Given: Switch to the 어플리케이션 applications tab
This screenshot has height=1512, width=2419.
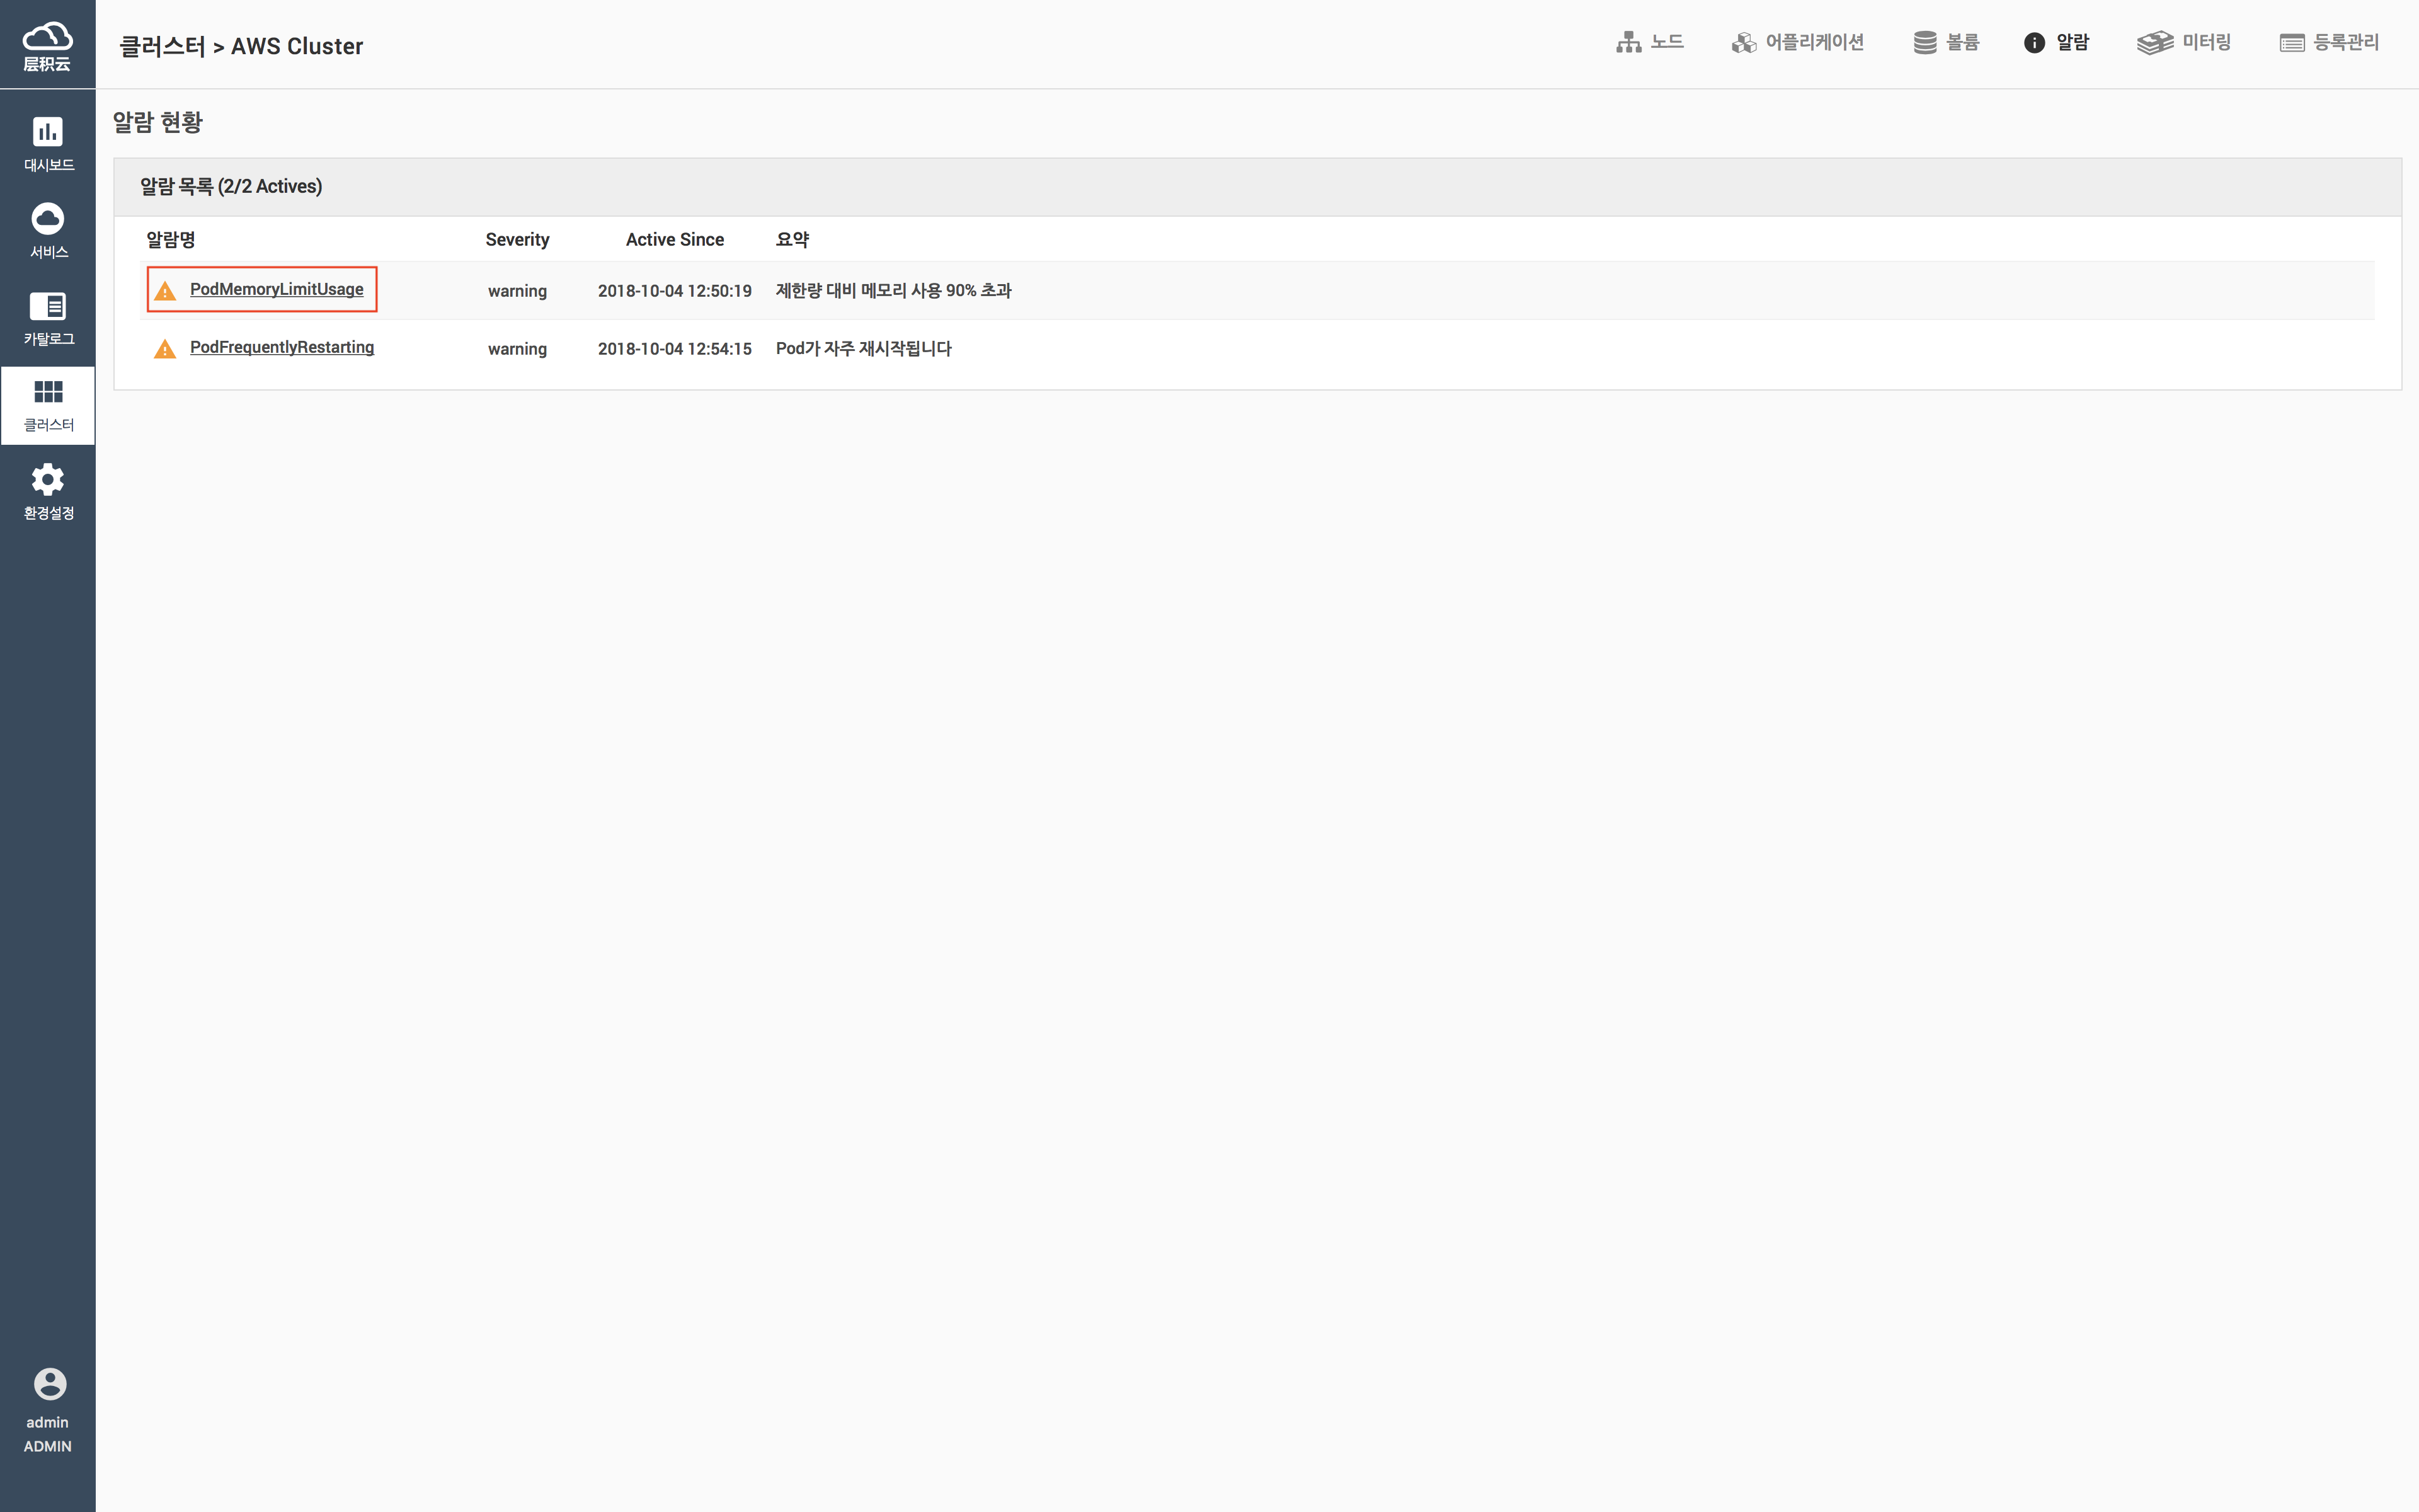Looking at the screenshot, I should (1797, 42).
